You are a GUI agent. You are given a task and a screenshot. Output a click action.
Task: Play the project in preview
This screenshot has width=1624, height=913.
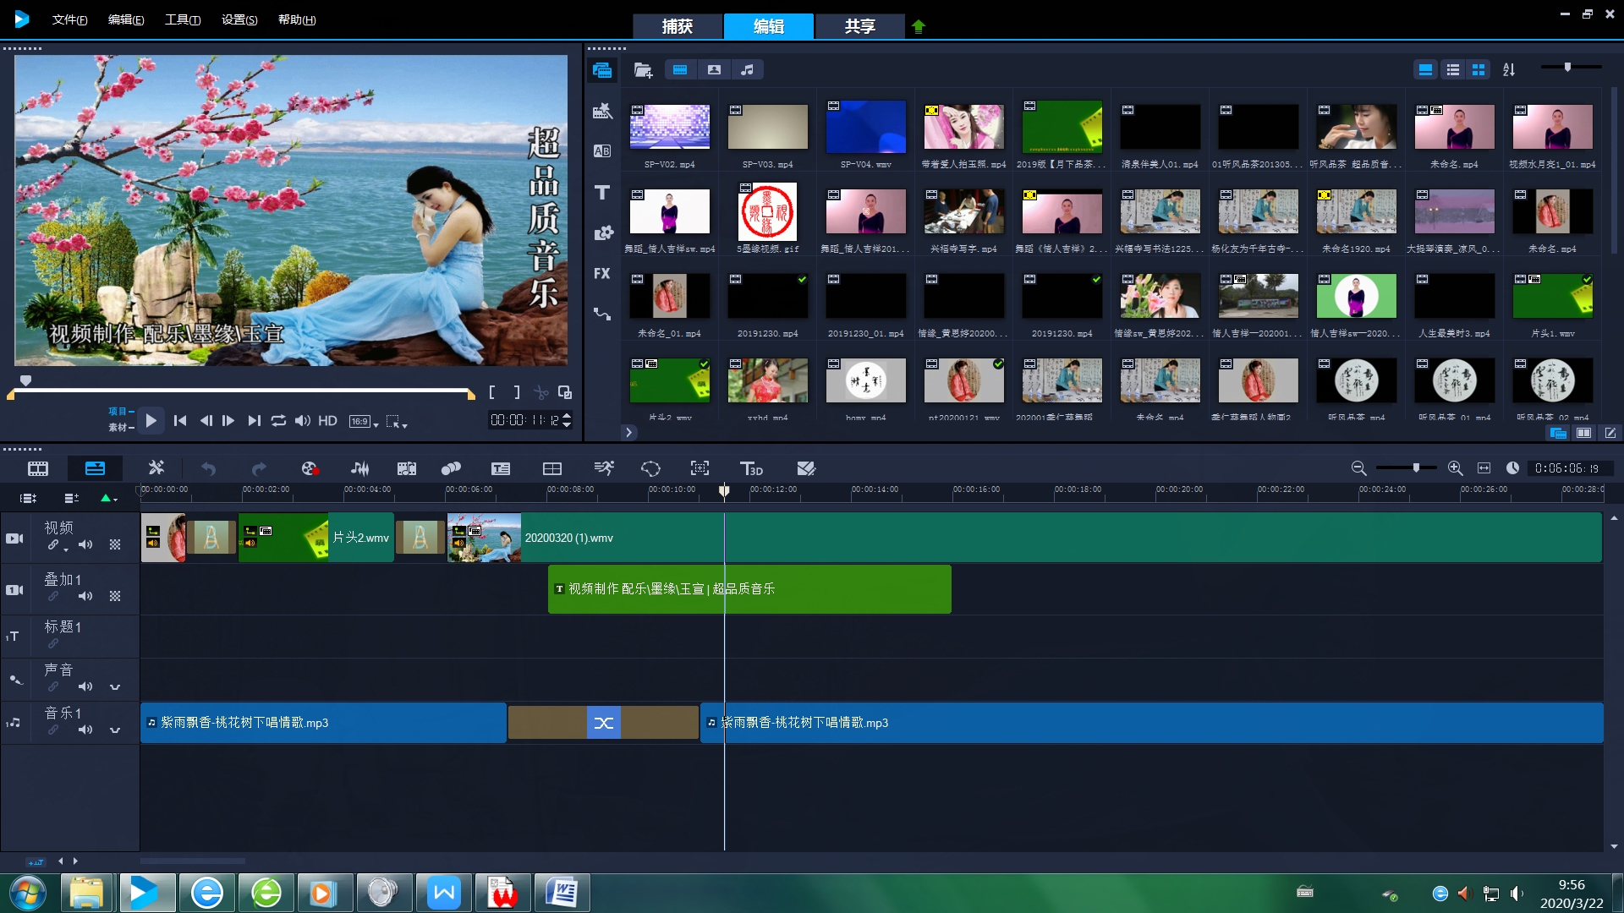(x=151, y=421)
